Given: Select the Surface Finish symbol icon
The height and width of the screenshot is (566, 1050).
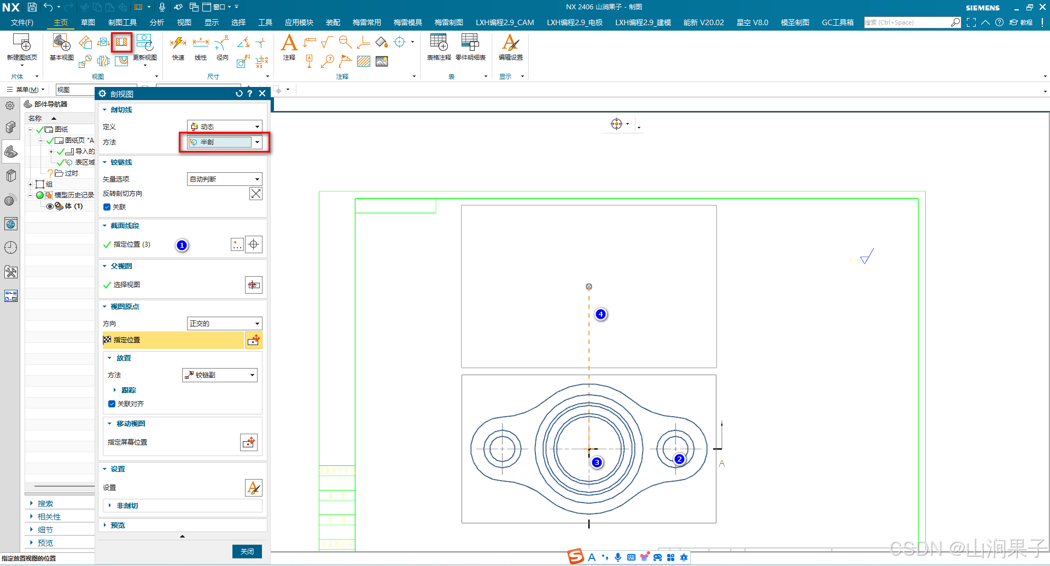Looking at the screenshot, I should [327, 42].
